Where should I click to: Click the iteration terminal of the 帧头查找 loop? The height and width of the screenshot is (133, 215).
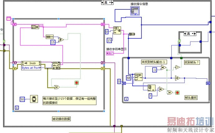126,99
